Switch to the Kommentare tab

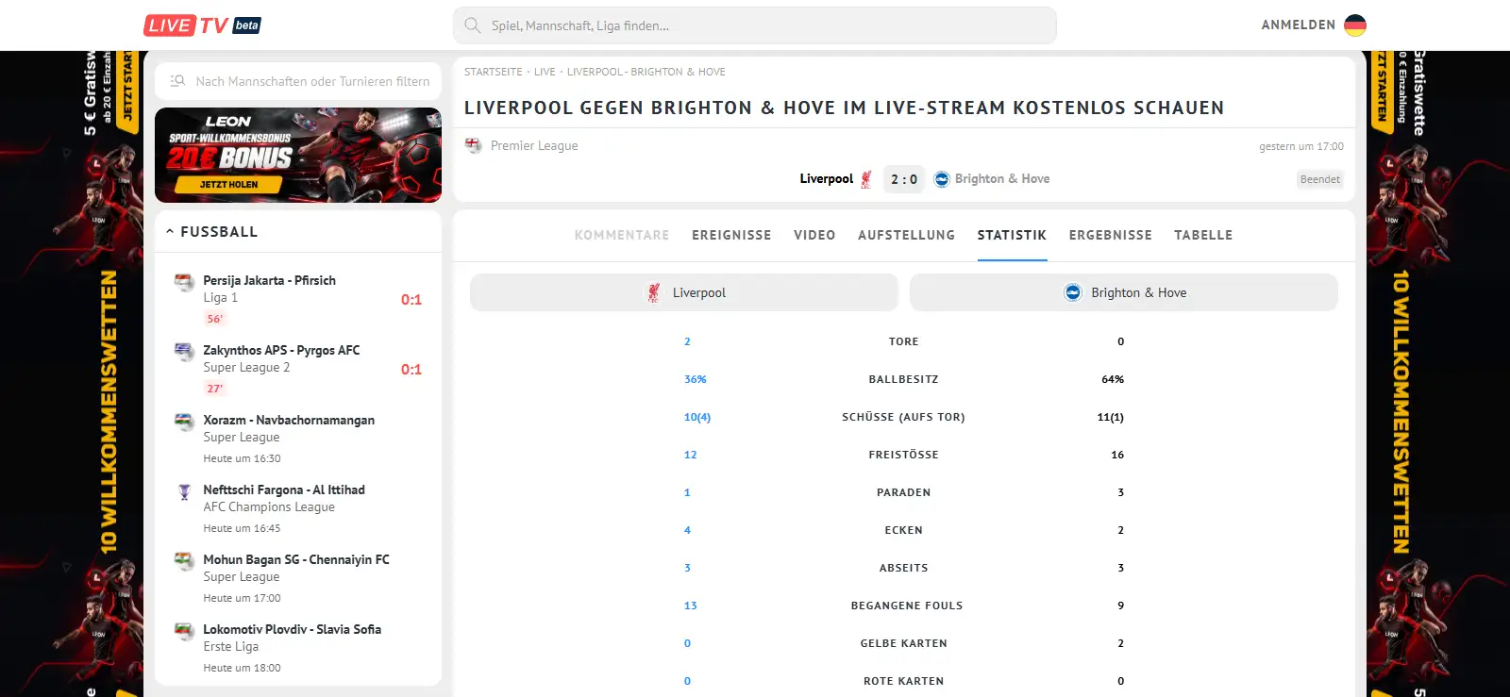[x=622, y=235]
